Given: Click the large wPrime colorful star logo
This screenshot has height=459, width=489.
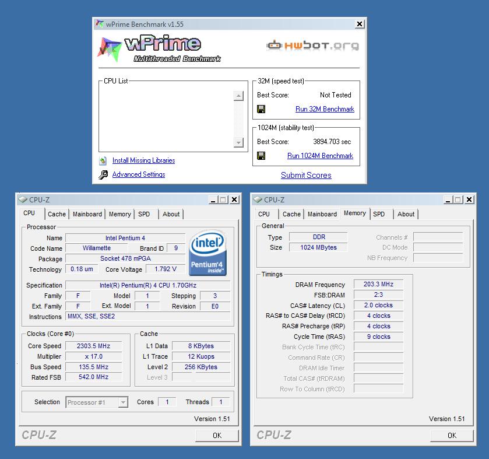Looking at the screenshot, I should tap(109, 49).
